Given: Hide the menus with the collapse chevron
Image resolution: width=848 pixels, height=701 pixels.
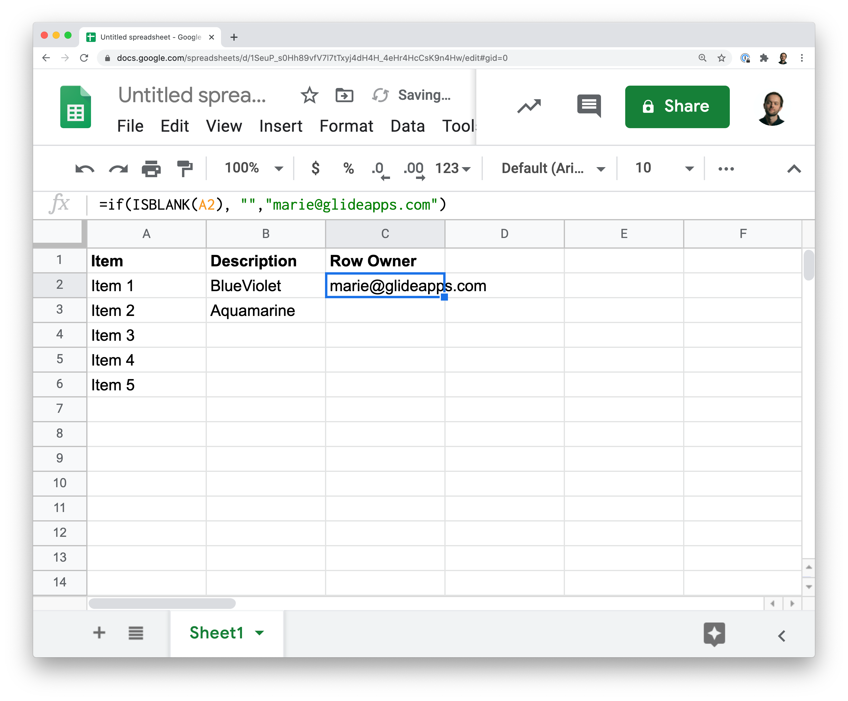Looking at the screenshot, I should (794, 168).
